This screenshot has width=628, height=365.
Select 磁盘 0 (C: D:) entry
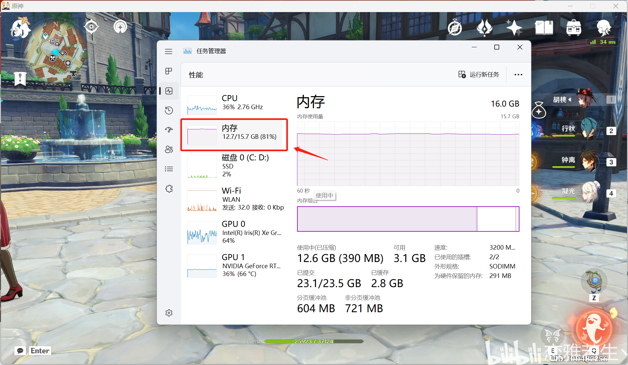click(x=234, y=166)
